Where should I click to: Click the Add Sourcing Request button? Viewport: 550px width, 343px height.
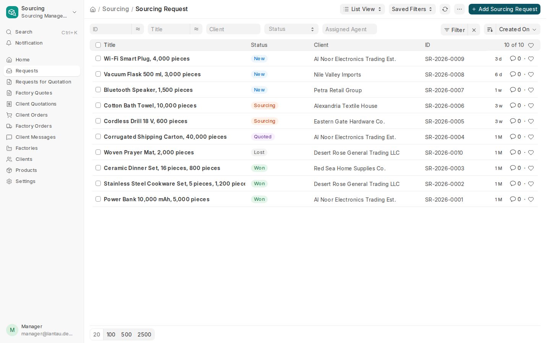click(x=504, y=9)
